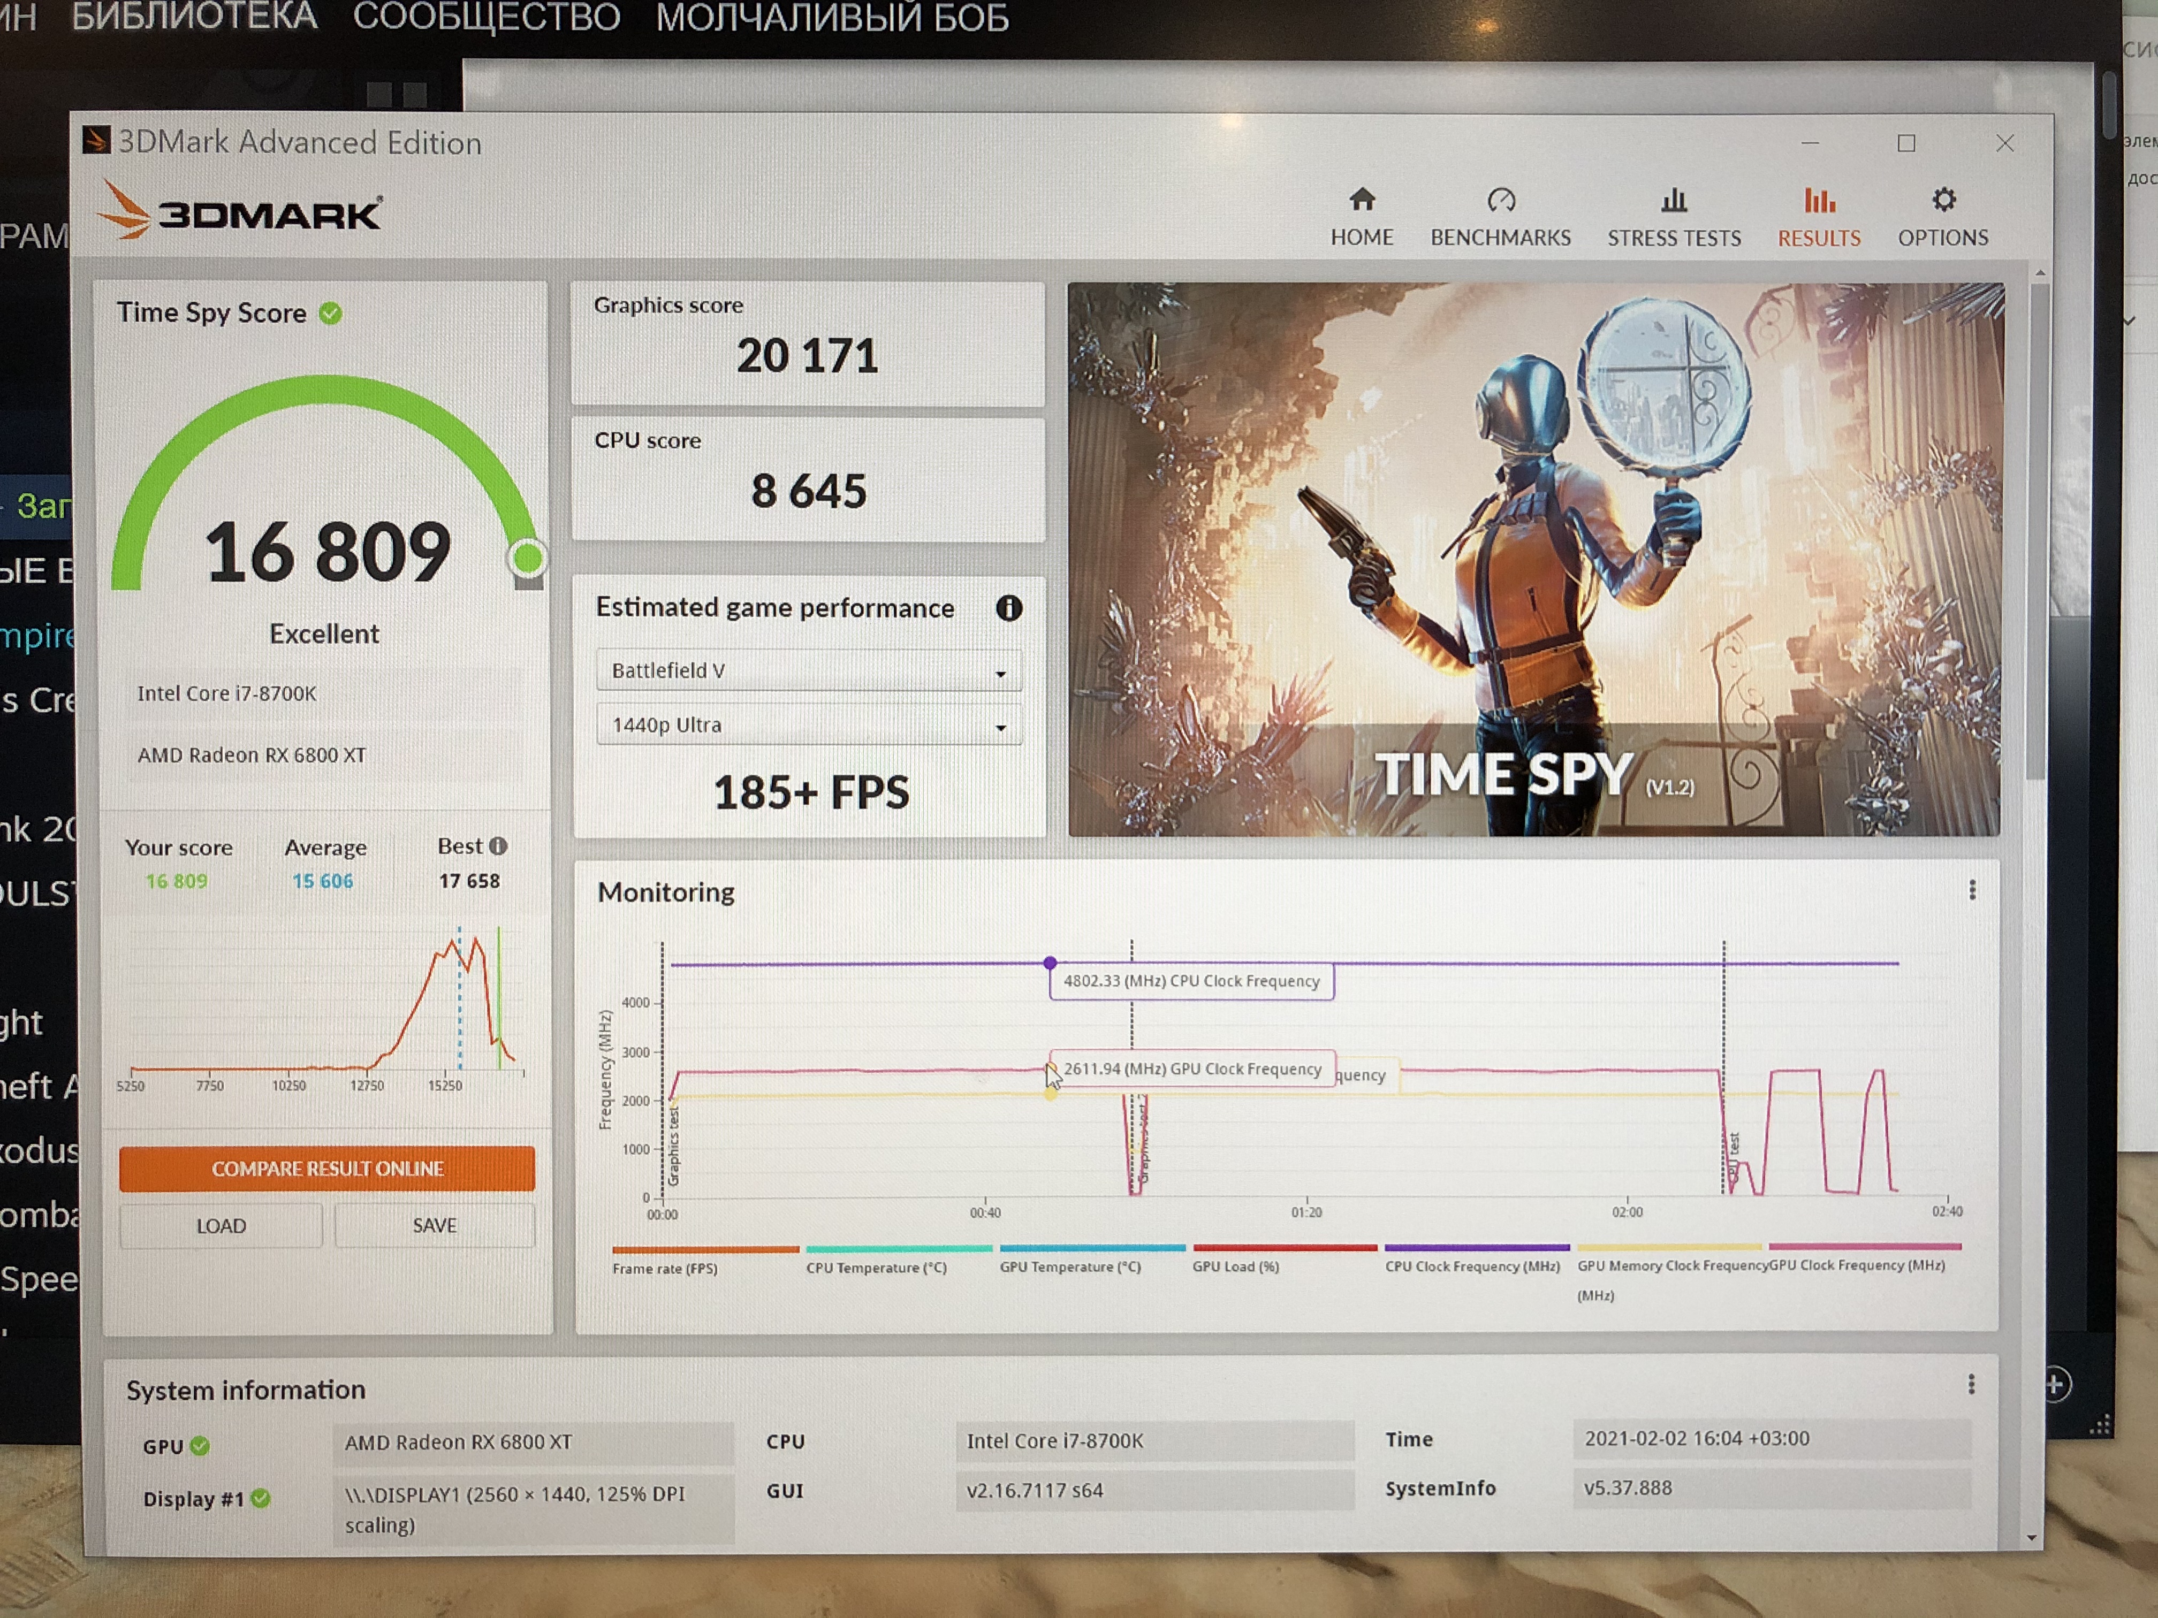Open СООБЩЕСТВО menu in Steam
This screenshot has width=2158, height=1618.
coord(486,18)
